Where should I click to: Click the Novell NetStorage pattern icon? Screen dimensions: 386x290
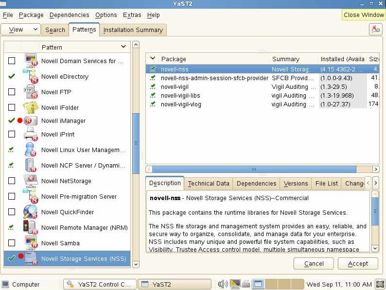click(x=31, y=181)
